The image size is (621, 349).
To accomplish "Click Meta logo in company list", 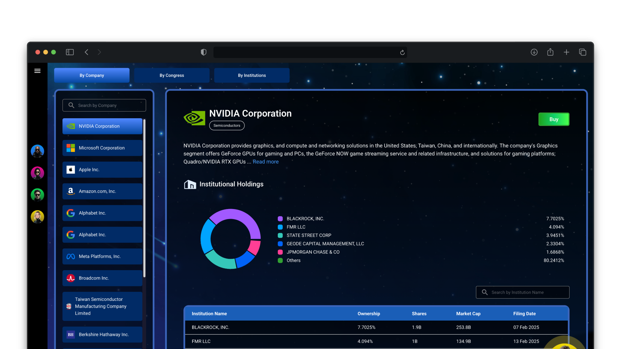I will [x=71, y=256].
